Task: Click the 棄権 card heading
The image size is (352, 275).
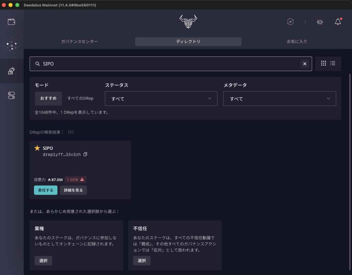Action: point(39,228)
